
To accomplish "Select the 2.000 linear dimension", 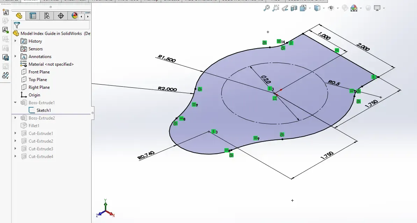I will 363,47.
